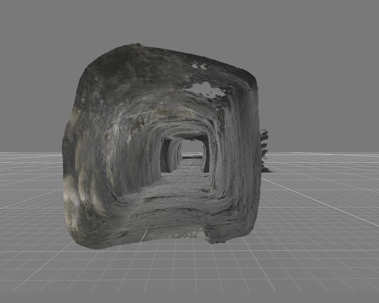This screenshot has height=303, width=379.
Task: Select the small bump on the tunnel's top edge
Action: coord(139,44)
